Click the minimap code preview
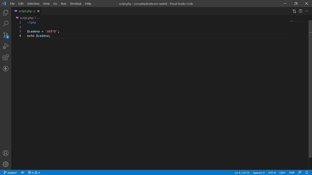 point(292,21)
